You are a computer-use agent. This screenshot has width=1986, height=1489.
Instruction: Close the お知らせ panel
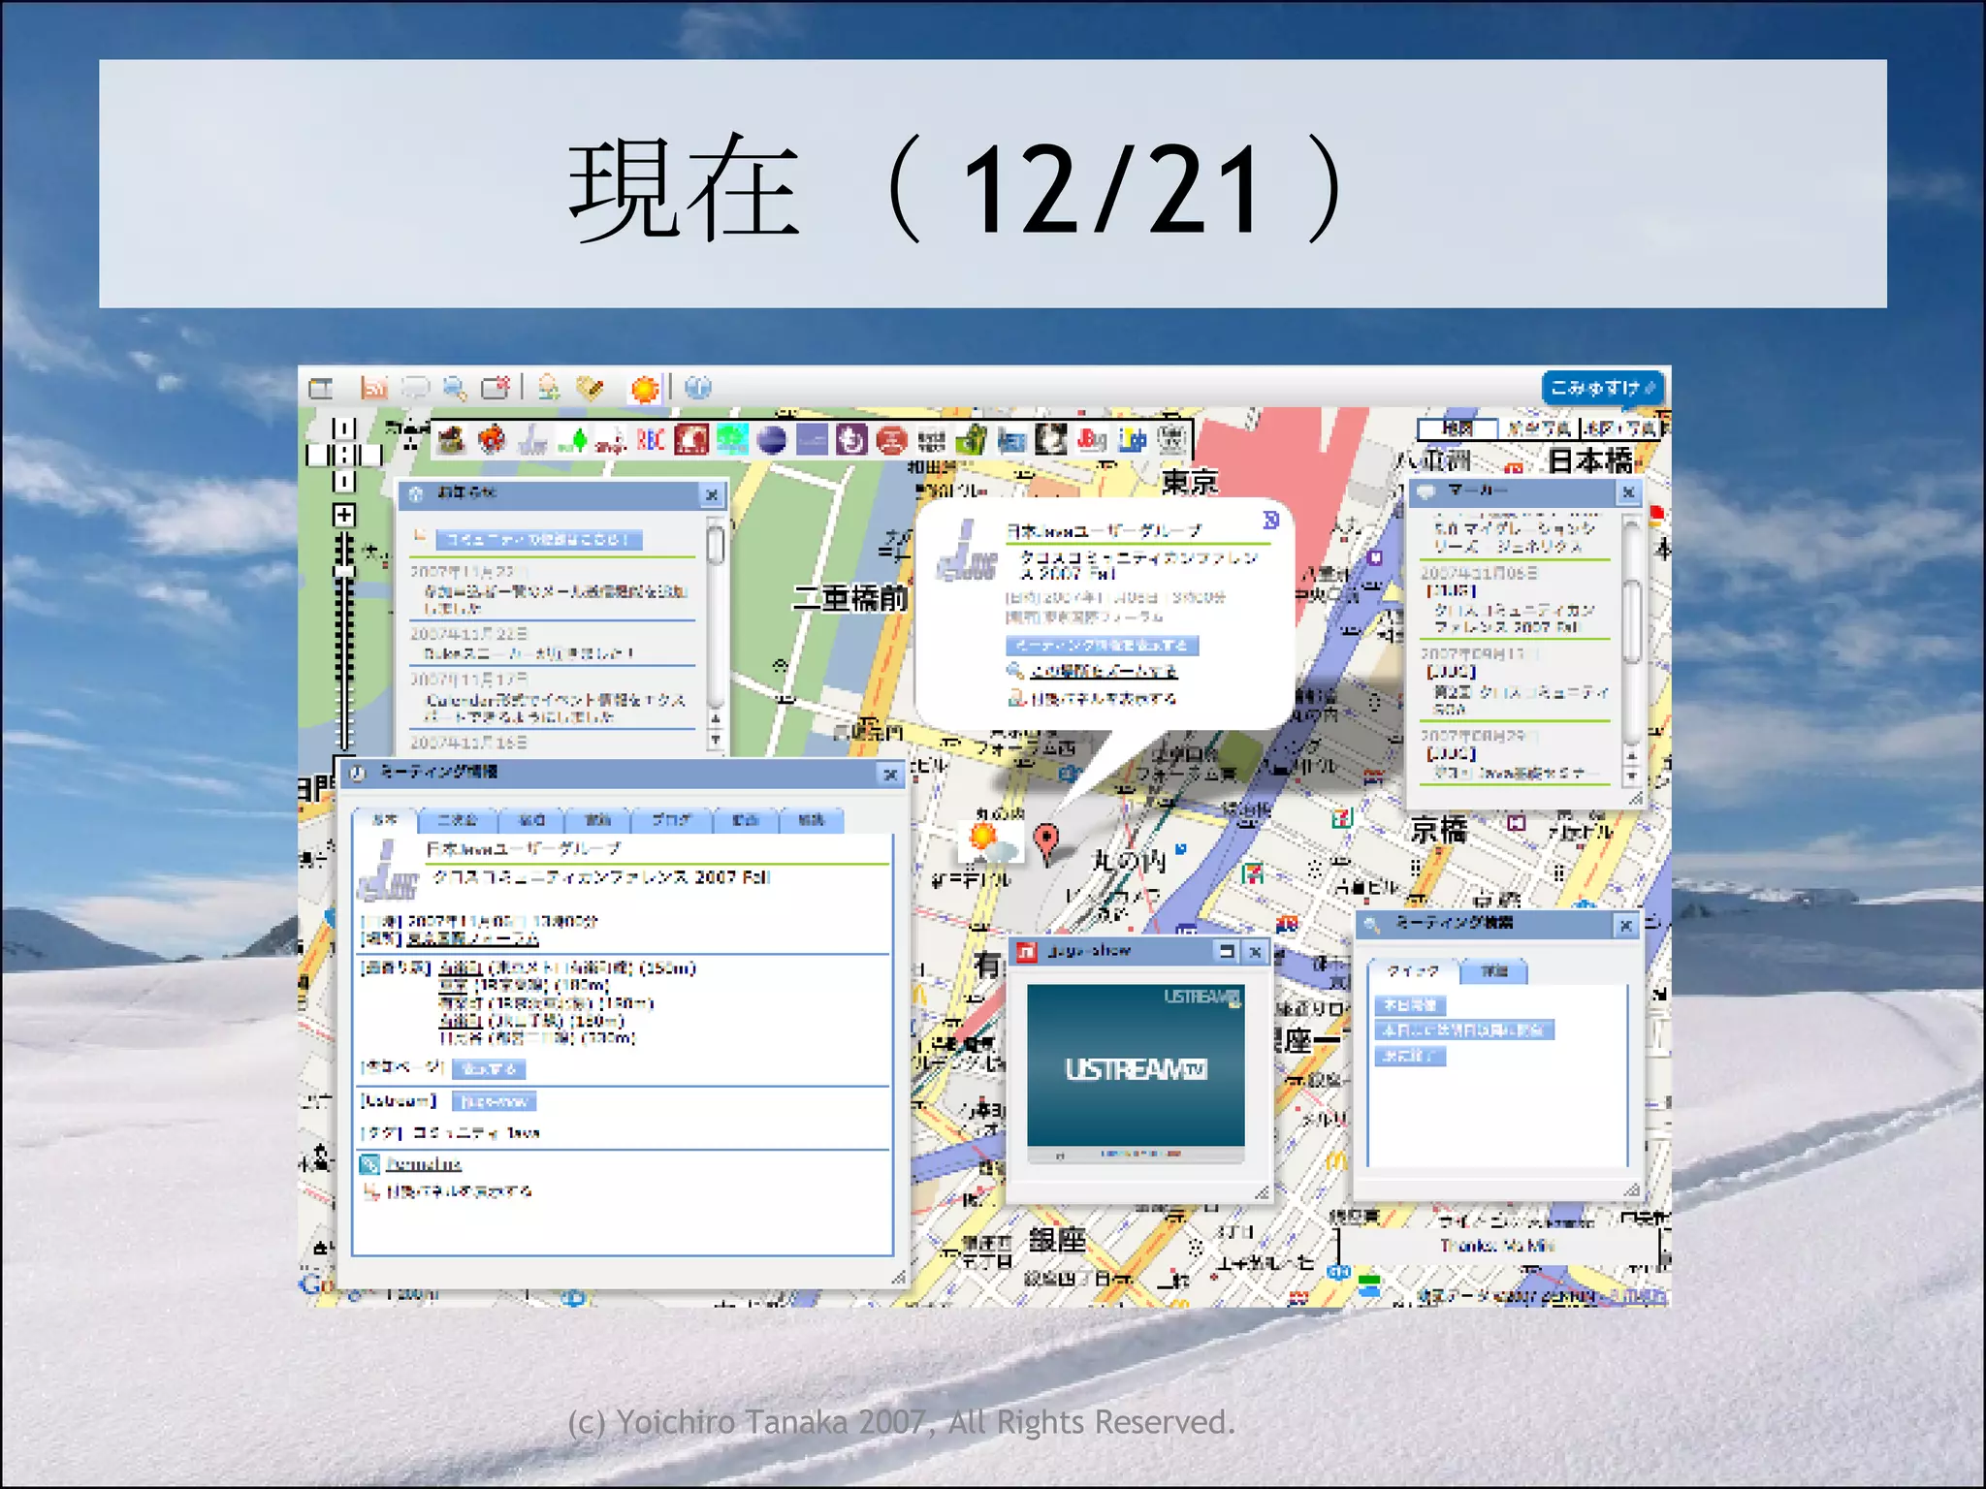click(712, 495)
